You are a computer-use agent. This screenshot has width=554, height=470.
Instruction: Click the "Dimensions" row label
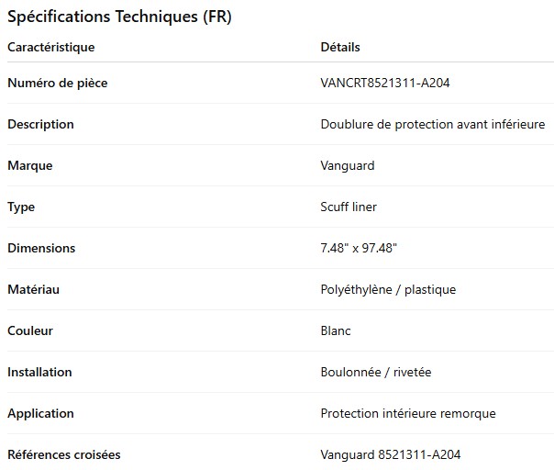point(41,249)
